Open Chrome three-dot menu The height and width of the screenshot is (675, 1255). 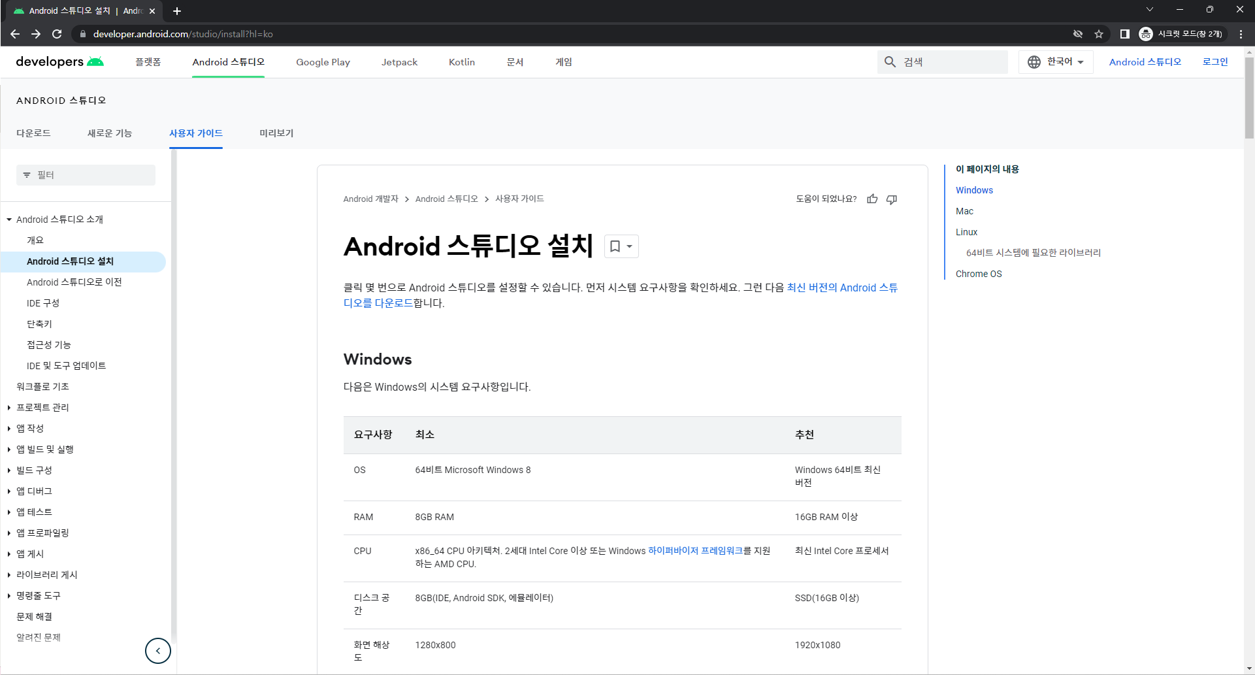[1241, 34]
